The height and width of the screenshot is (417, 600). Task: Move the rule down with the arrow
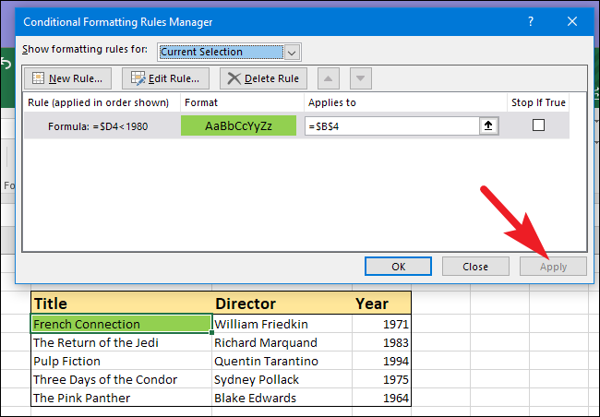click(360, 78)
